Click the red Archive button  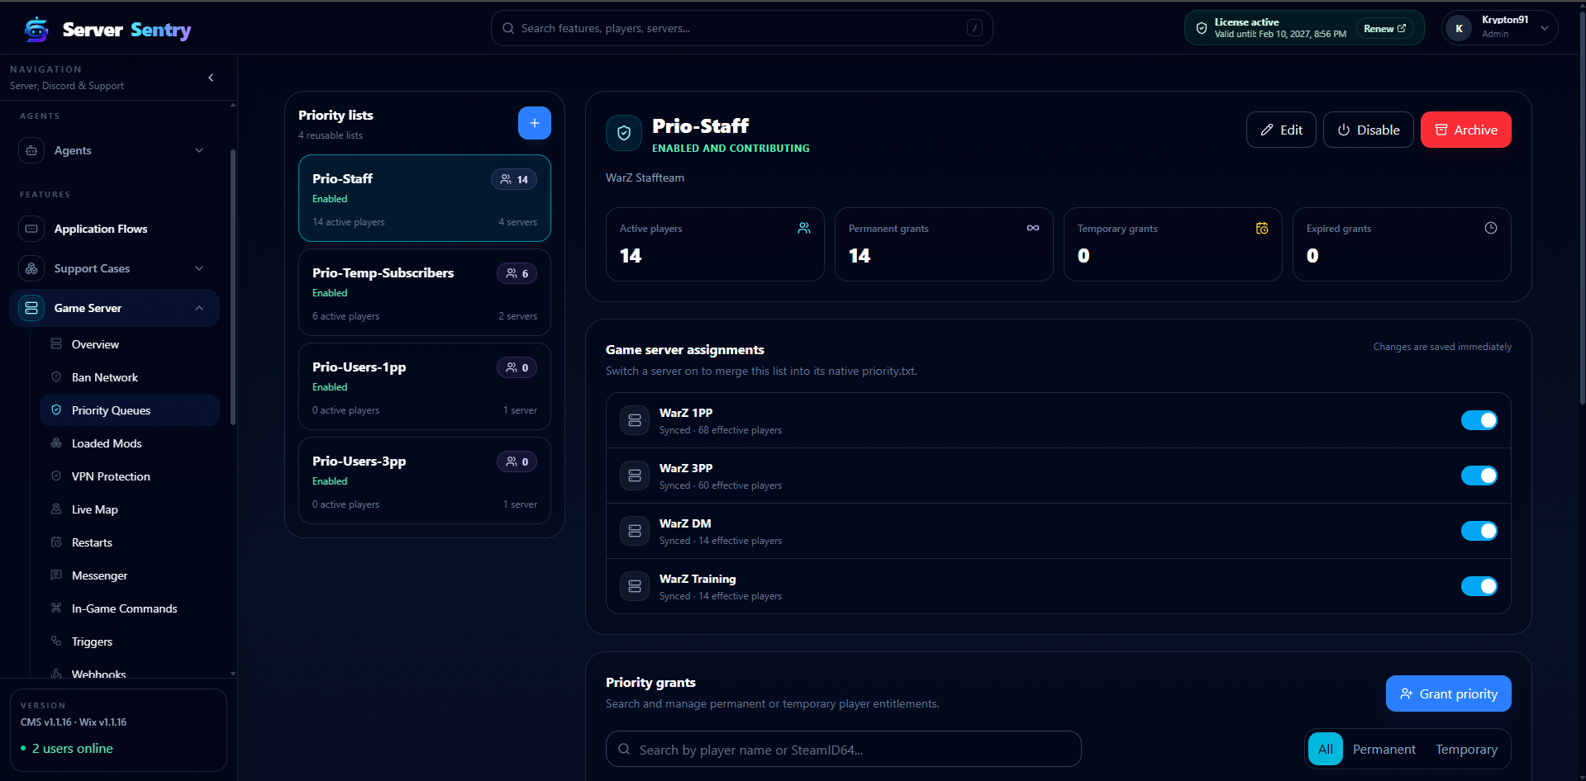pyautogui.click(x=1466, y=130)
